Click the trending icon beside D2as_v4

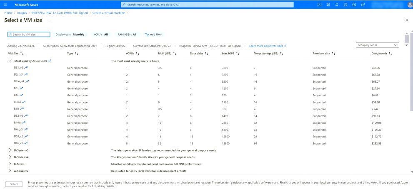[x=27, y=81]
